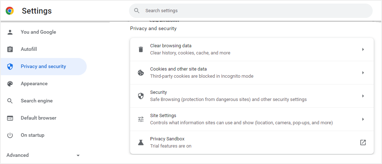The image size is (382, 164).
Task: Switch to Search engine settings
Action: pos(43,101)
